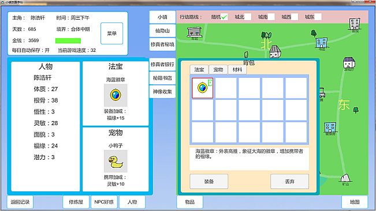Switch to the 法宝 backpack tab
The image size is (376, 211).
pos(199,70)
